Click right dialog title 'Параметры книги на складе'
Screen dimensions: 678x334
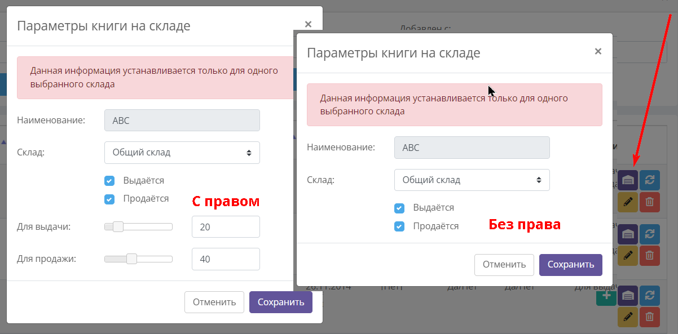393,54
